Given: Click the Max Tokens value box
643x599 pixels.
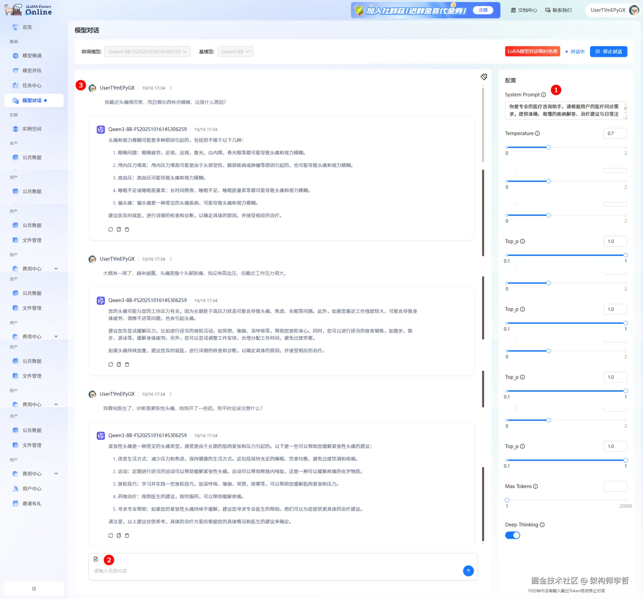Looking at the screenshot, I should [x=615, y=486].
